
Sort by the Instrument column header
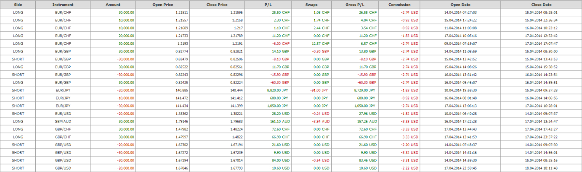pos(63,4)
